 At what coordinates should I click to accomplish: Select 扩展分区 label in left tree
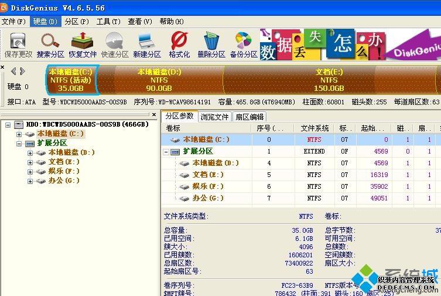(52, 143)
